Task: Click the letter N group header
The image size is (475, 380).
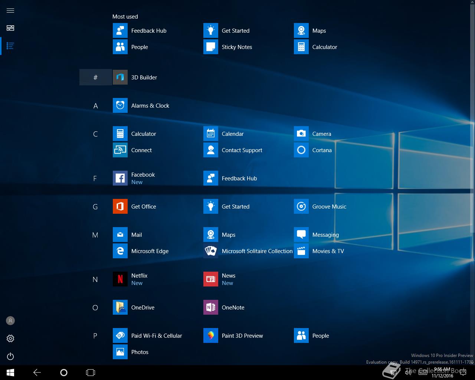Action: 95,279
